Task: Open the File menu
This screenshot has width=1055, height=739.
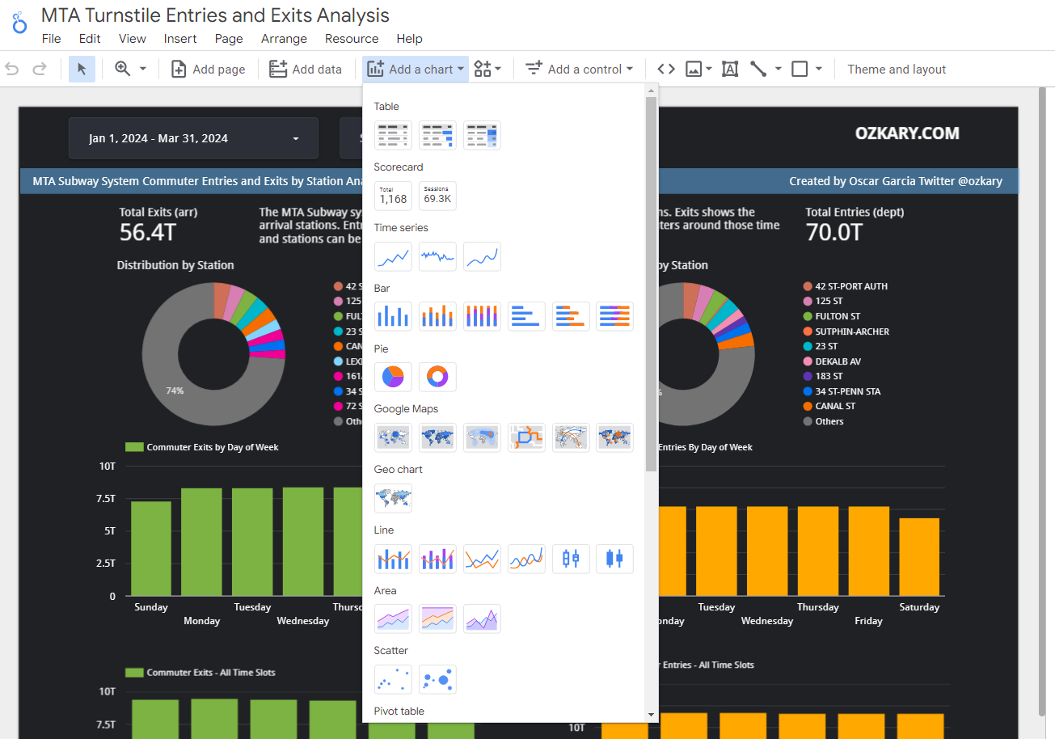Action: coord(51,39)
